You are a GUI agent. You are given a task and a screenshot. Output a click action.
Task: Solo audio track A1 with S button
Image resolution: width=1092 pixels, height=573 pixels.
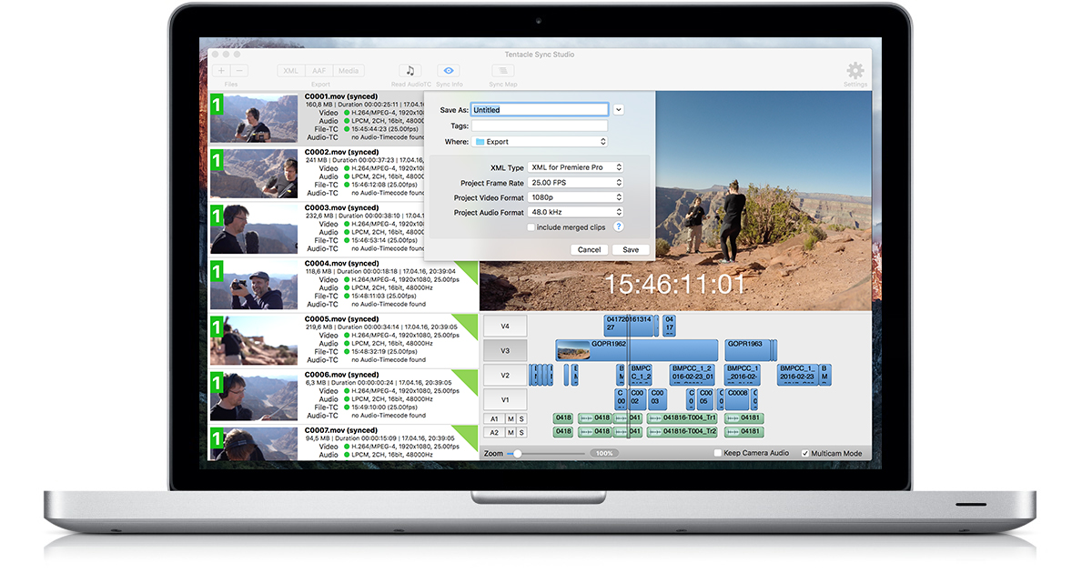(x=522, y=418)
